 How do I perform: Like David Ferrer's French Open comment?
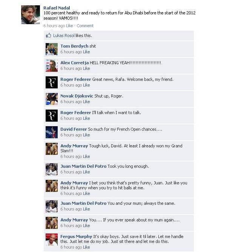point(86,135)
